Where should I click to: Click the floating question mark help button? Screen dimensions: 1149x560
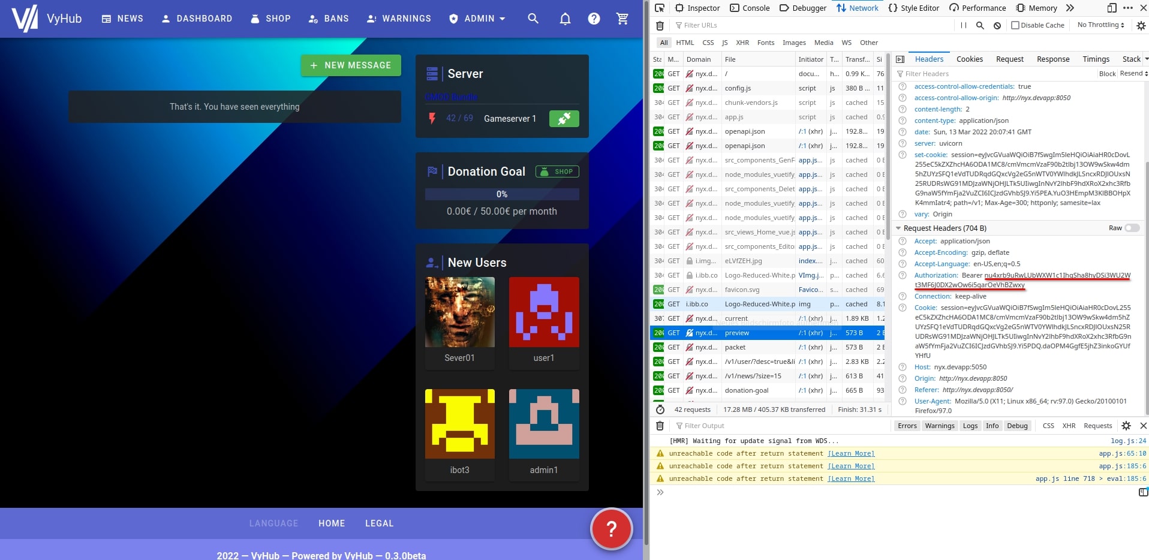pos(610,528)
